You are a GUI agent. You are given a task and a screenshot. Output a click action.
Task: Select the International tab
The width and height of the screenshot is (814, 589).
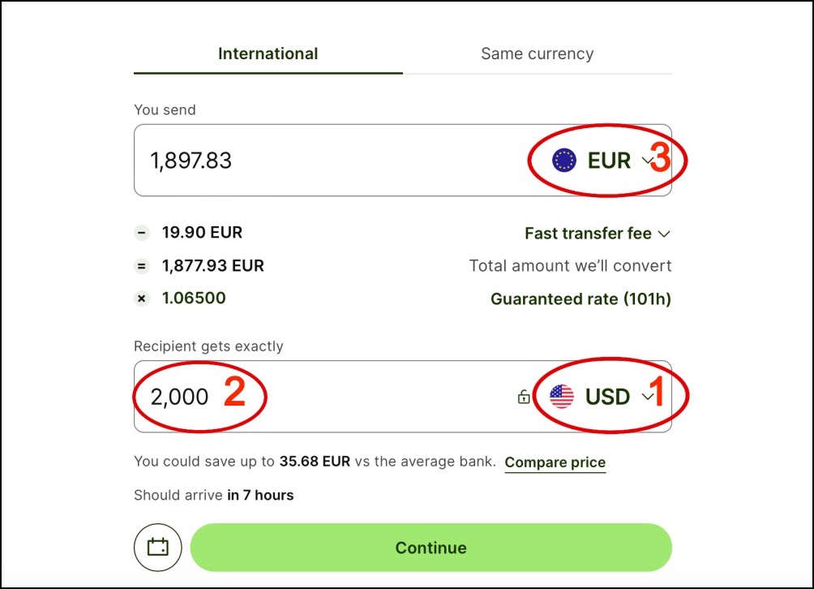[x=268, y=54]
